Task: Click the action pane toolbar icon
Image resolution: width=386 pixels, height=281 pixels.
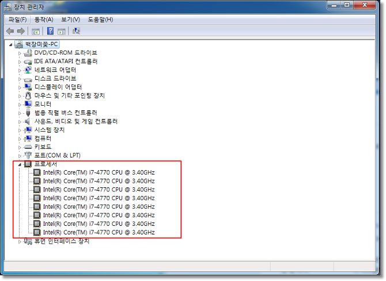Action: 62,31
